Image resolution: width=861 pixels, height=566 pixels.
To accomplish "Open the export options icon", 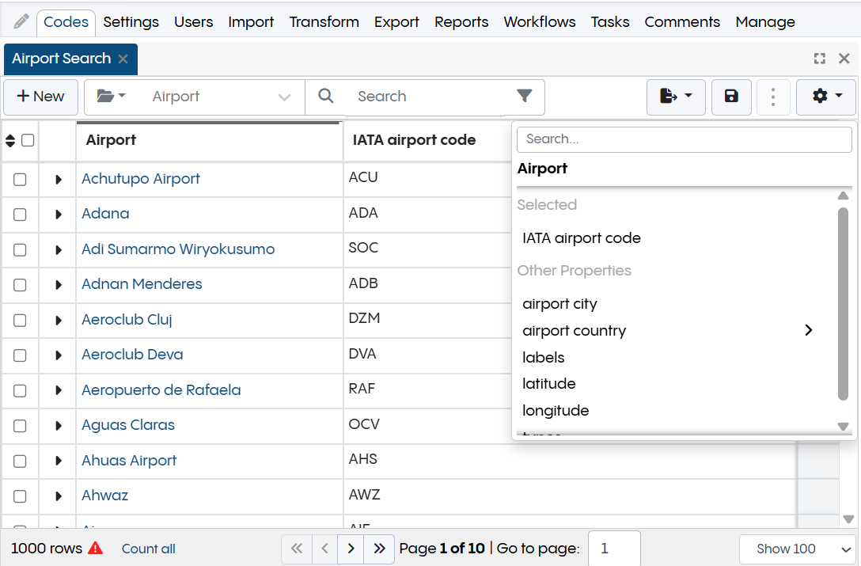I will click(674, 97).
